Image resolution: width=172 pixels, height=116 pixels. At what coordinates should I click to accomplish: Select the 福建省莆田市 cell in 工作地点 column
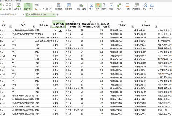122,45
